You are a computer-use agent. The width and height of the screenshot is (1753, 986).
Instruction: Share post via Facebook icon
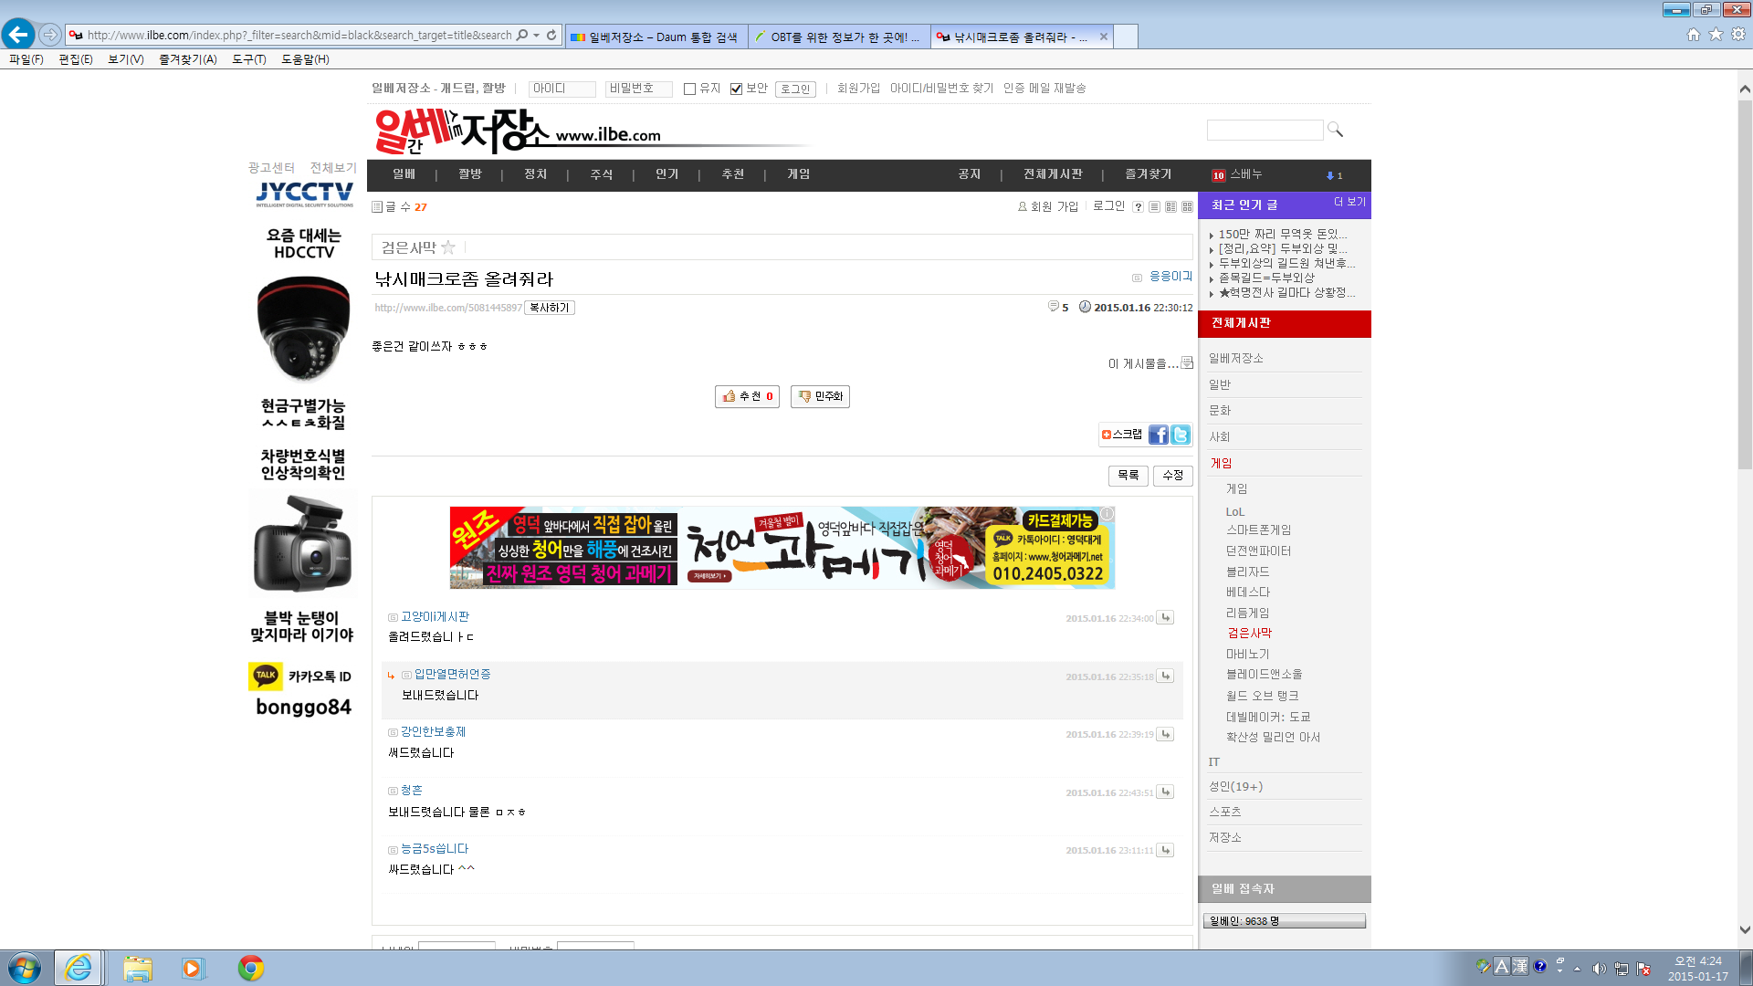click(x=1158, y=435)
